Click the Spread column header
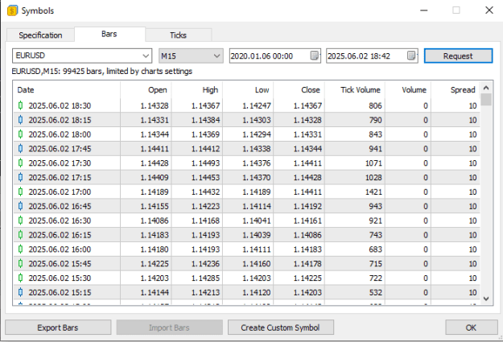Screen dimensions: 503x342 (456, 90)
